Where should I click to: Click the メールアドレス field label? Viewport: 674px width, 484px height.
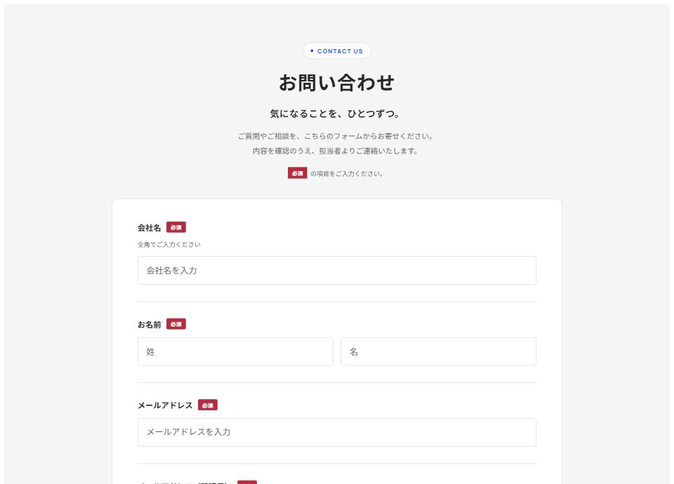coord(165,405)
